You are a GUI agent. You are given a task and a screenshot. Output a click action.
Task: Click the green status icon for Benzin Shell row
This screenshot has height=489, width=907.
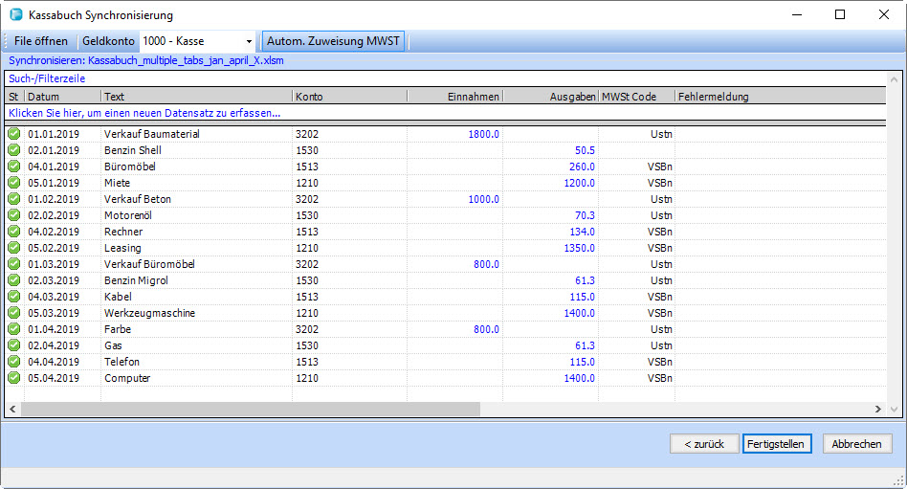click(14, 150)
